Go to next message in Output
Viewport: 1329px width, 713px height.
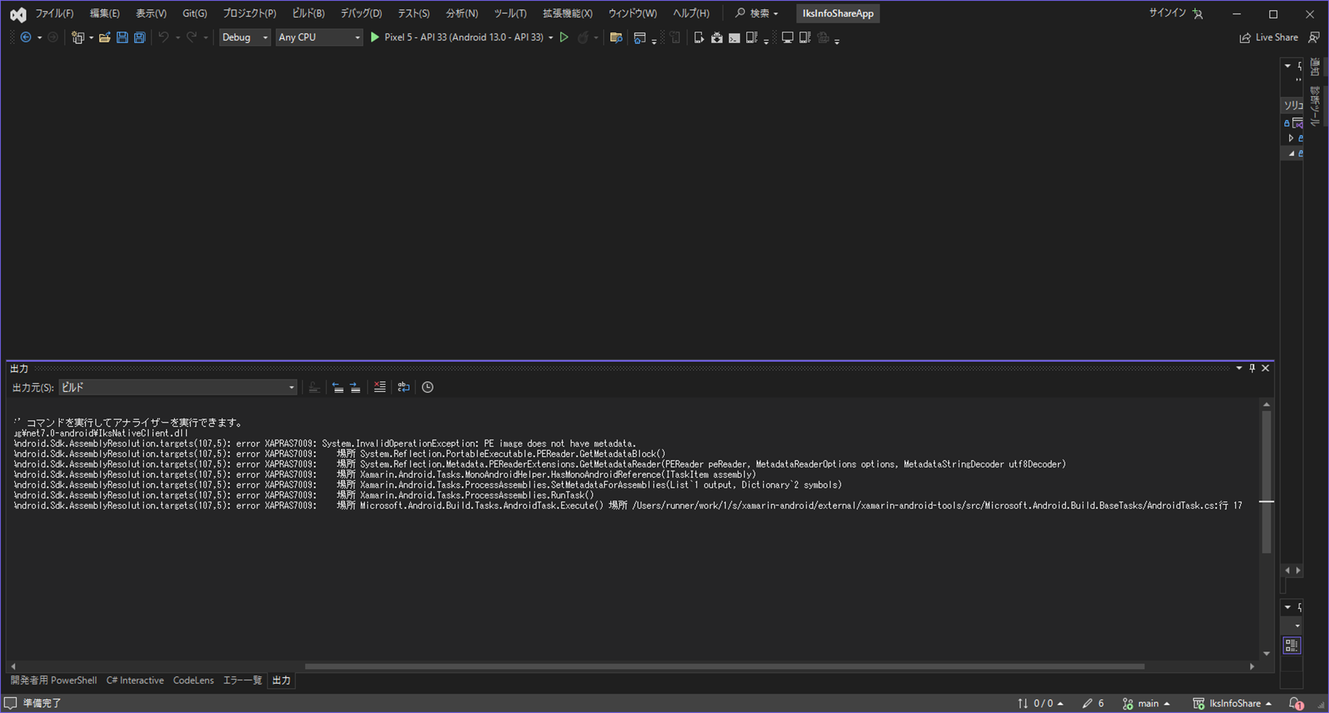(x=356, y=387)
